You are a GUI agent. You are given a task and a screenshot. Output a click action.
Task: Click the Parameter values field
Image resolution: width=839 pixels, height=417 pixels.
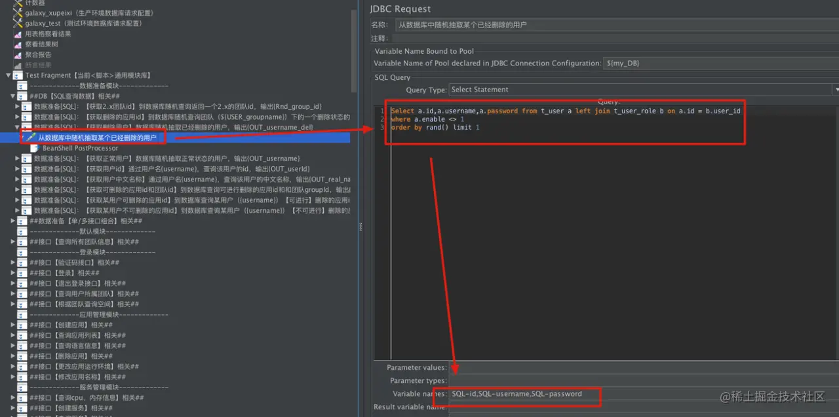643,367
